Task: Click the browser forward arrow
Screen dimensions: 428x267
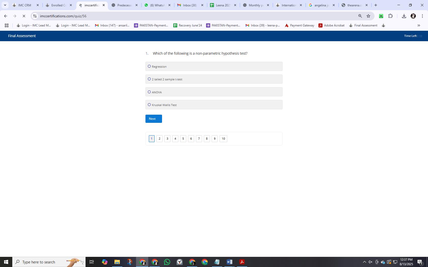Action: tap(15, 16)
